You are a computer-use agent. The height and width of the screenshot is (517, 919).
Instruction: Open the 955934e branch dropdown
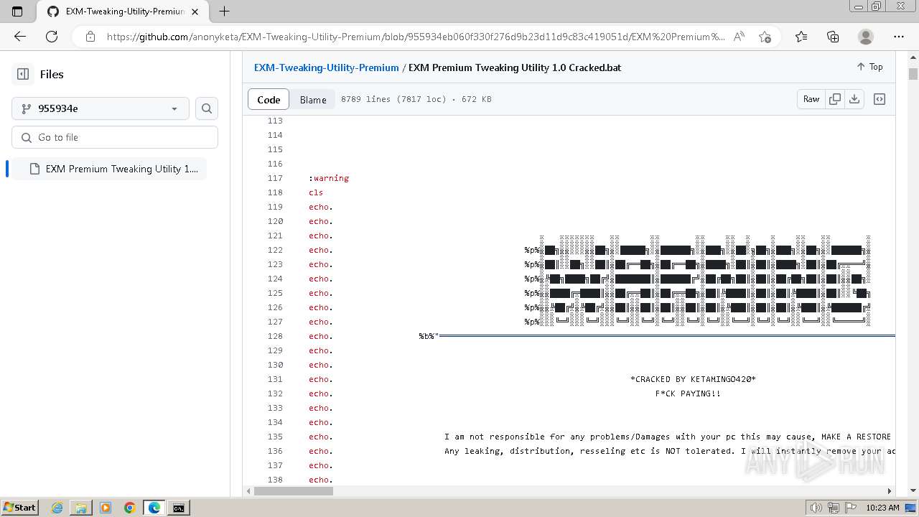coord(101,108)
